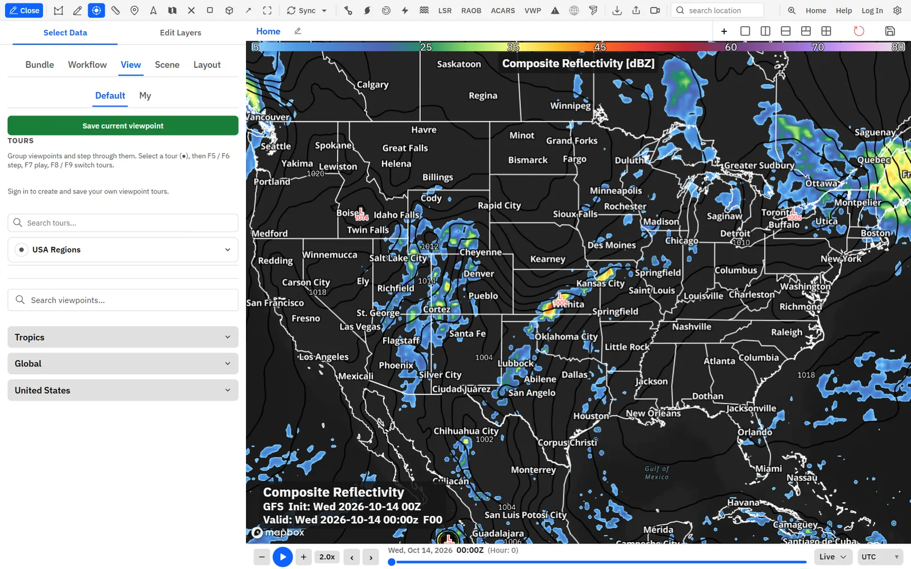911x569 pixels.
Task: Expand the United States viewpoint group
Action: coord(123,390)
